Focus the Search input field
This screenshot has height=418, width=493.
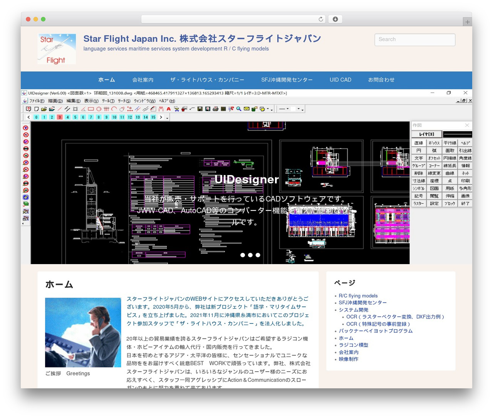pos(415,39)
